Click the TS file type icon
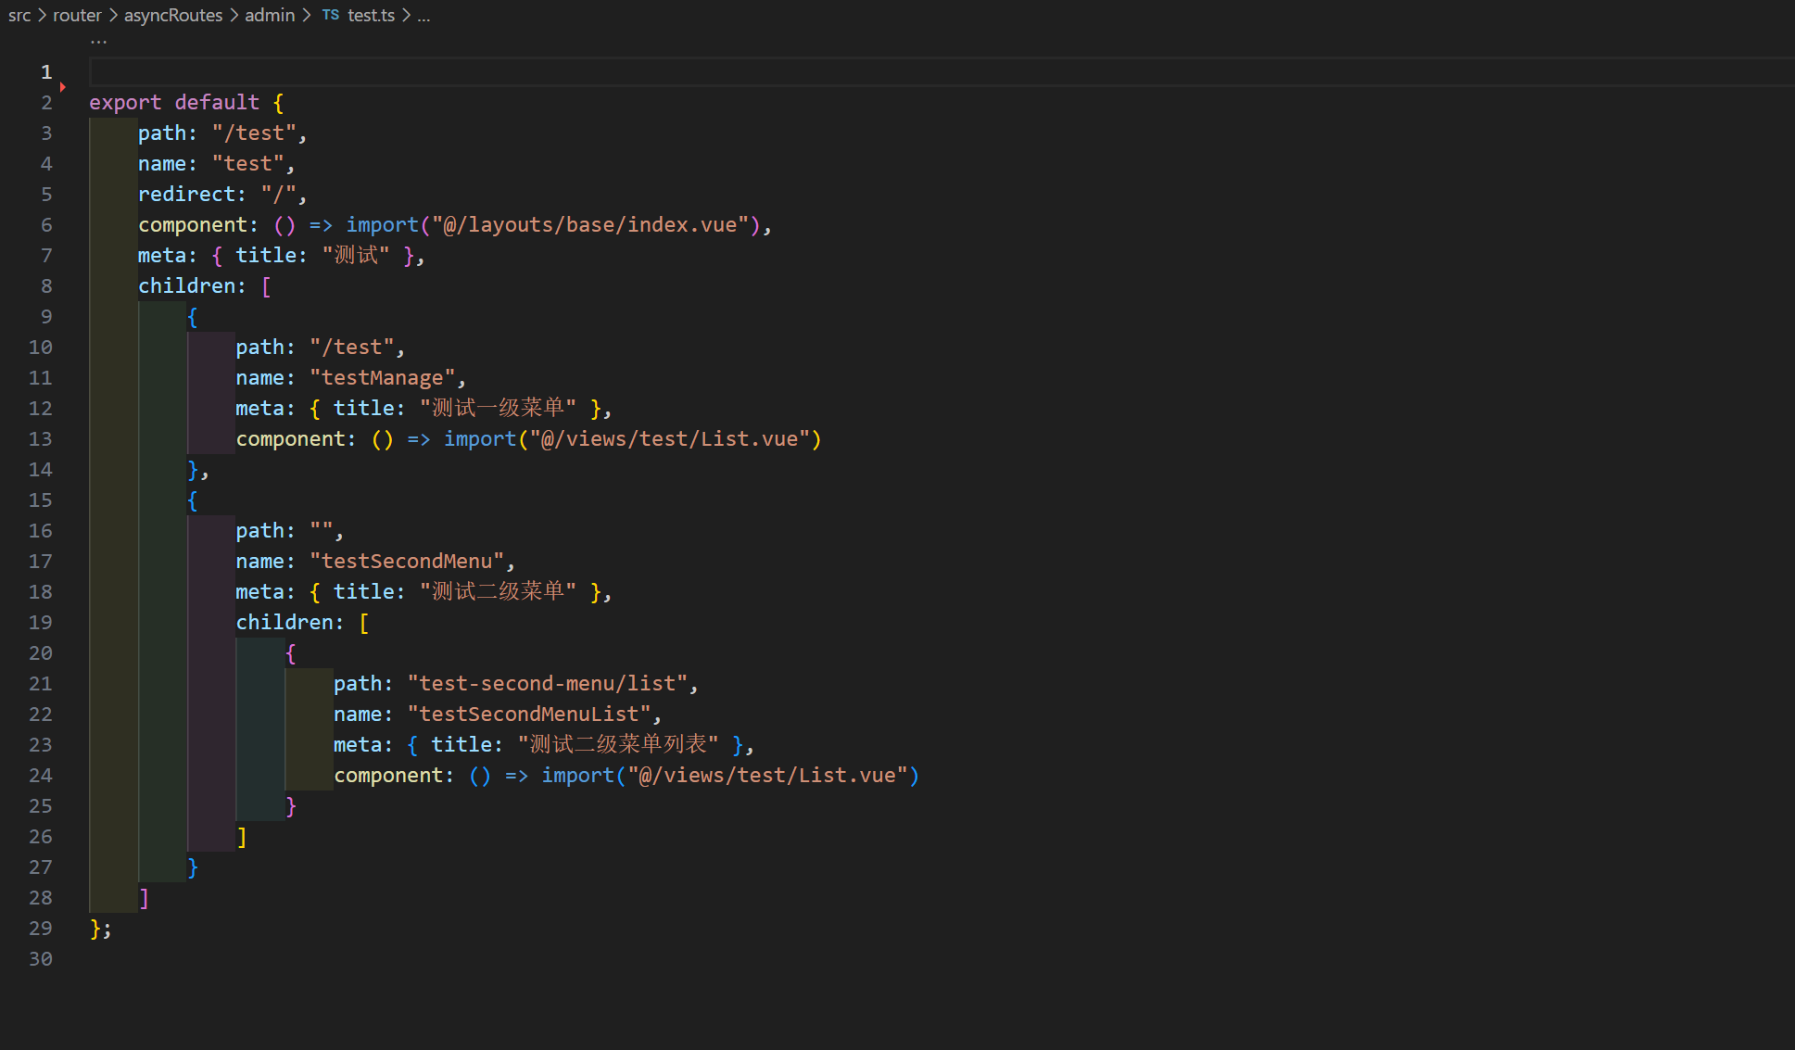 [x=331, y=15]
